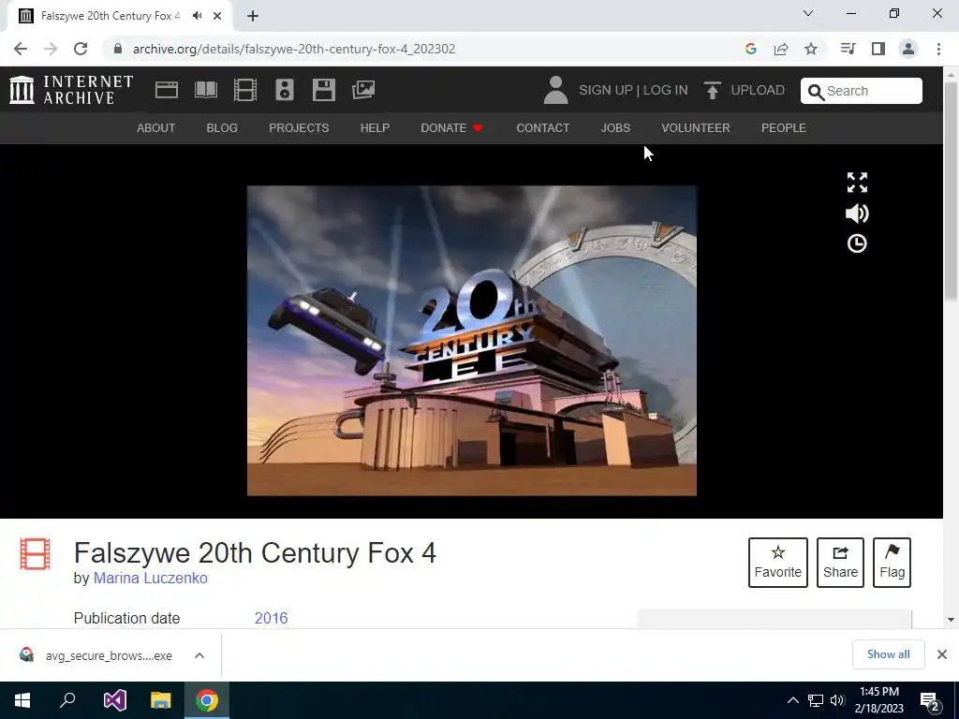The height and width of the screenshot is (719, 959).
Task: Open Chrome three-dot menu
Action: coord(938,49)
